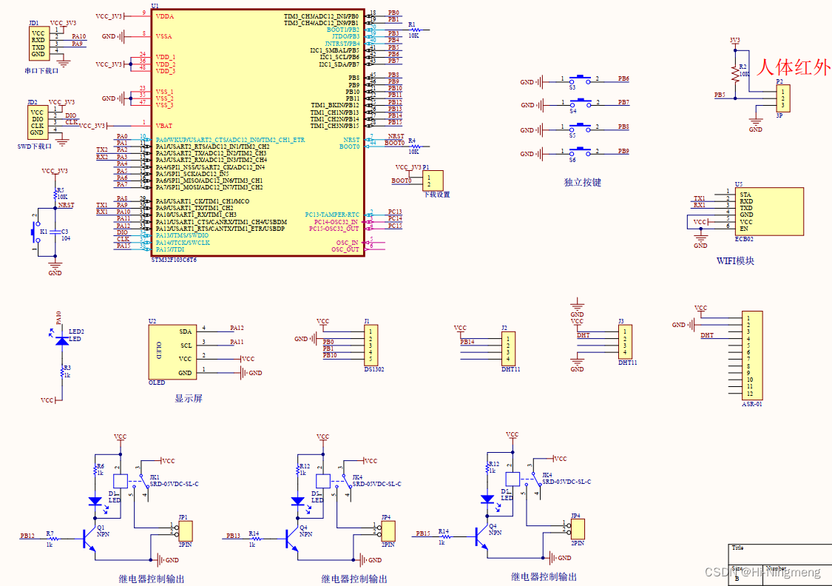The width and height of the screenshot is (832, 586).
Task: Click the JD2 SWD connector symbol
Action: pyautogui.click(x=38, y=123)
